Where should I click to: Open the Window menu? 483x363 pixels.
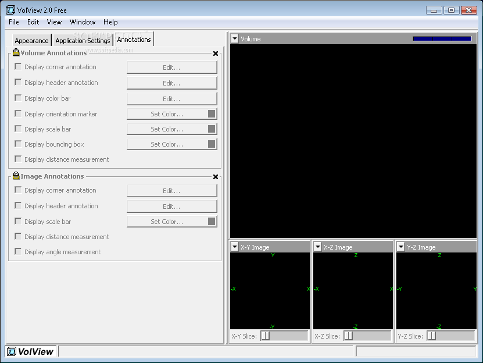tap(83, 22)
